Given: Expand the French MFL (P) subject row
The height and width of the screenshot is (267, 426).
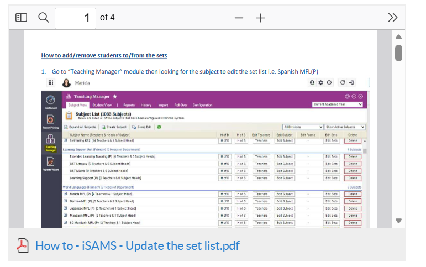Looking at the screenshot, I should 65,194.
